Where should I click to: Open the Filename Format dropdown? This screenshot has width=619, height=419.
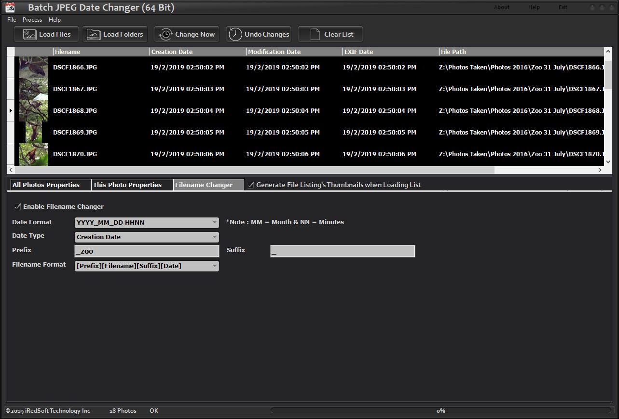tap(147, 266)
